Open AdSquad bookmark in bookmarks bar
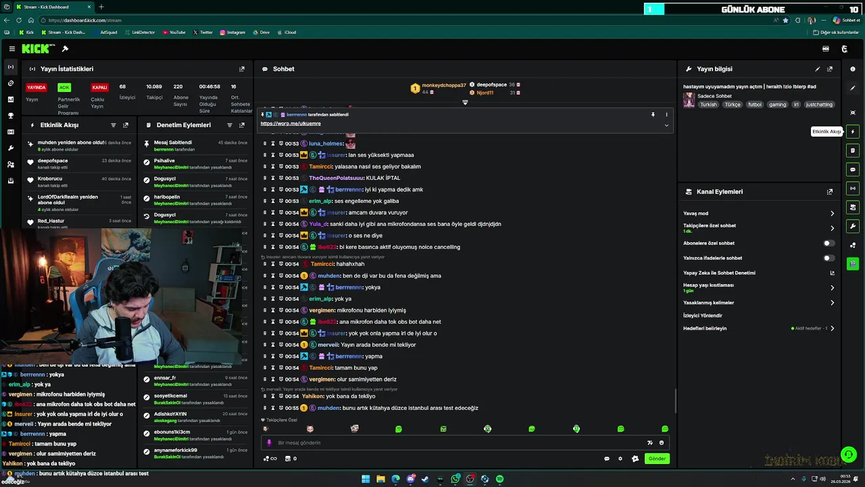The width and height of the screenshot is (865, 487). coord(105,32)
